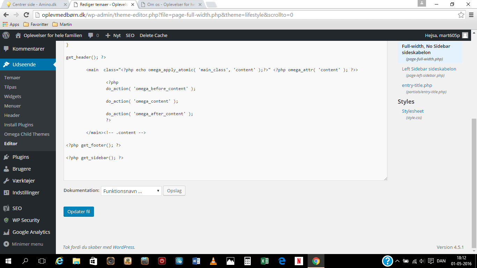The image size is (477, 268).
Task: Switch to 'Centrer side - Amino.dk' tab
Action: pyautogui.click(x=34, y=5)
